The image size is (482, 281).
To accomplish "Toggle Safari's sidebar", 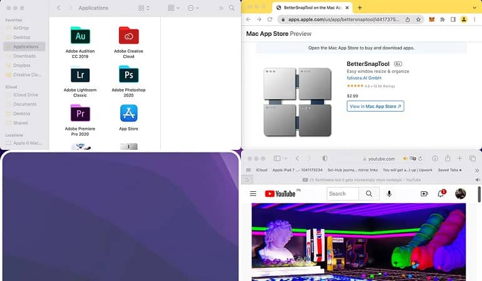I will click(x=277, y=158).
